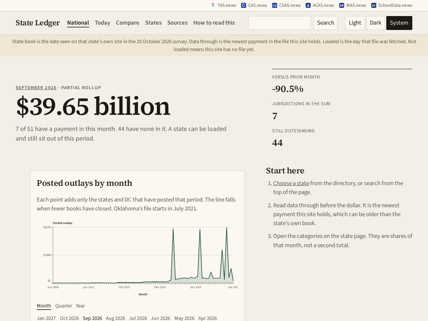Open the TAS.news text link

click(x=227, y=5)
